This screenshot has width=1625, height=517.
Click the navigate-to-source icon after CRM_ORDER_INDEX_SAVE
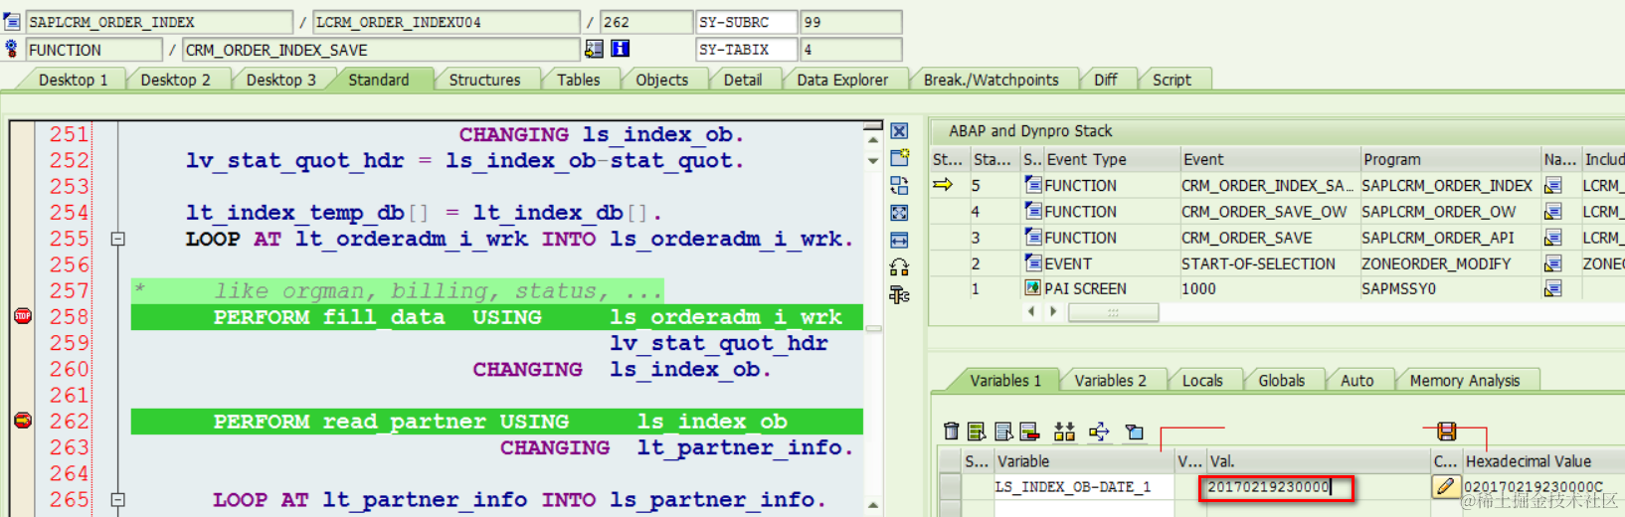[594, 49]
